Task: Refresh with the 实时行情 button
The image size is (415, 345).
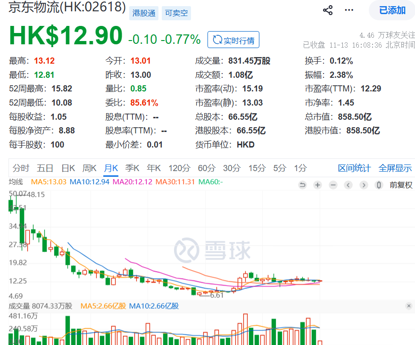Action: point(233,40)
